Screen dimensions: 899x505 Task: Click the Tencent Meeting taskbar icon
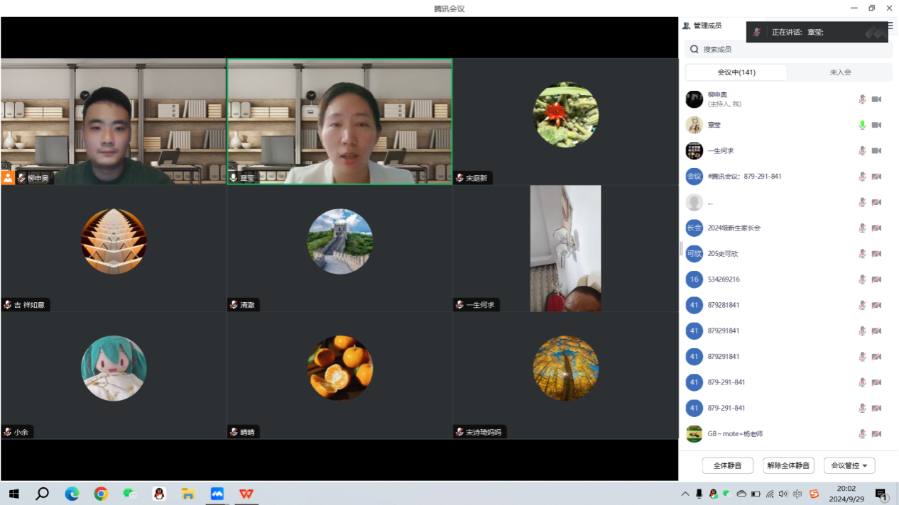pos(217,494)
